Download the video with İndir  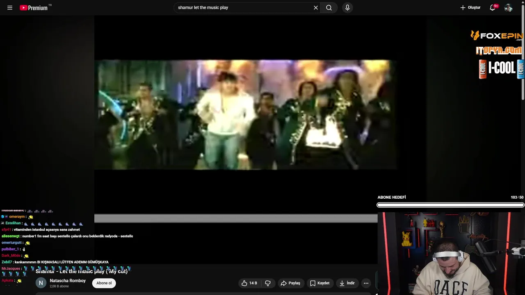tap(347, 283)
